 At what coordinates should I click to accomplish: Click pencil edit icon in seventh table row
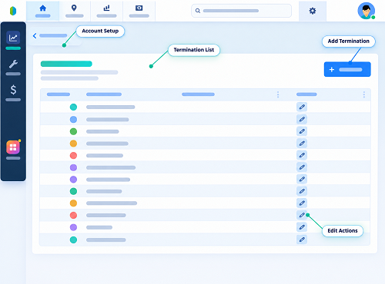[x=302, y=179]
